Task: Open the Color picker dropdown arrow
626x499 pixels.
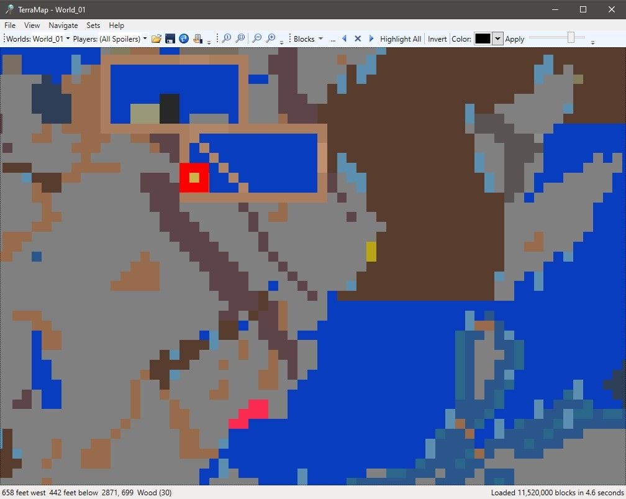Action: (x=497, y=39)
